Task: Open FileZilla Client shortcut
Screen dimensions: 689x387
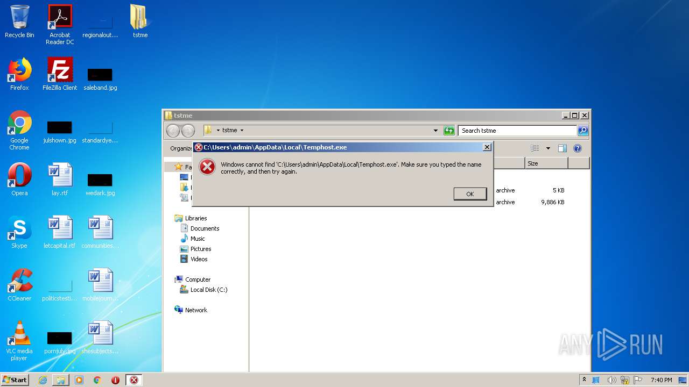Action: 60,74
